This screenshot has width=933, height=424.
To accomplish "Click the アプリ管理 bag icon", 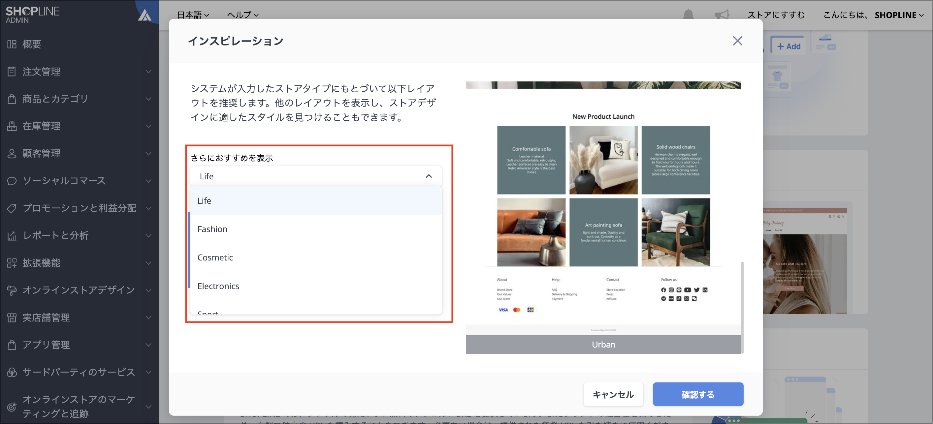I will [x=12, y=345].
